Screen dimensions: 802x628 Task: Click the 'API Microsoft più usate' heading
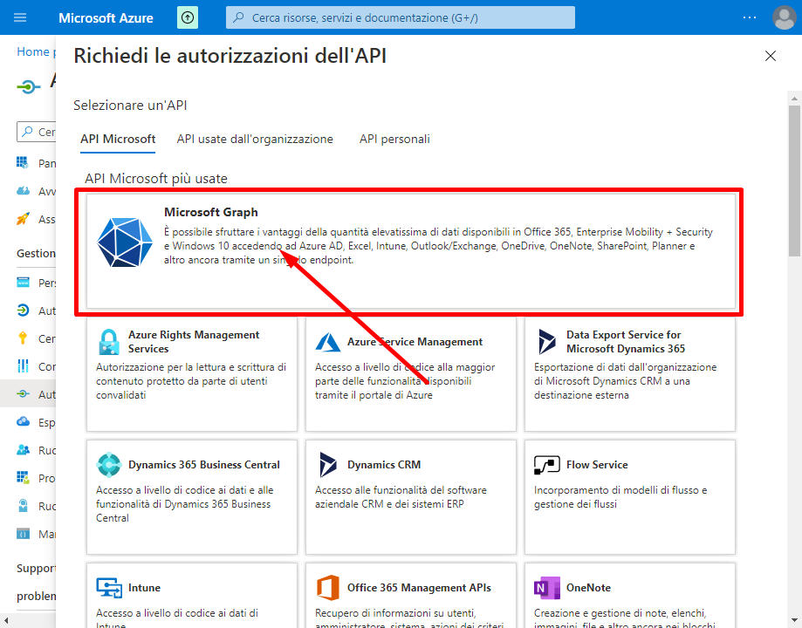click(156, 179)
